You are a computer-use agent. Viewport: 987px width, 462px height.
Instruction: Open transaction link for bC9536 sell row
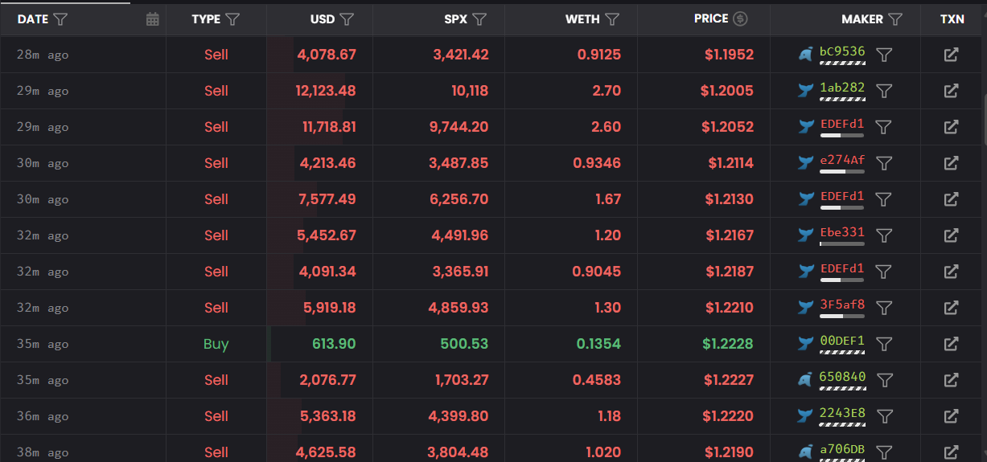coord(951,55)
